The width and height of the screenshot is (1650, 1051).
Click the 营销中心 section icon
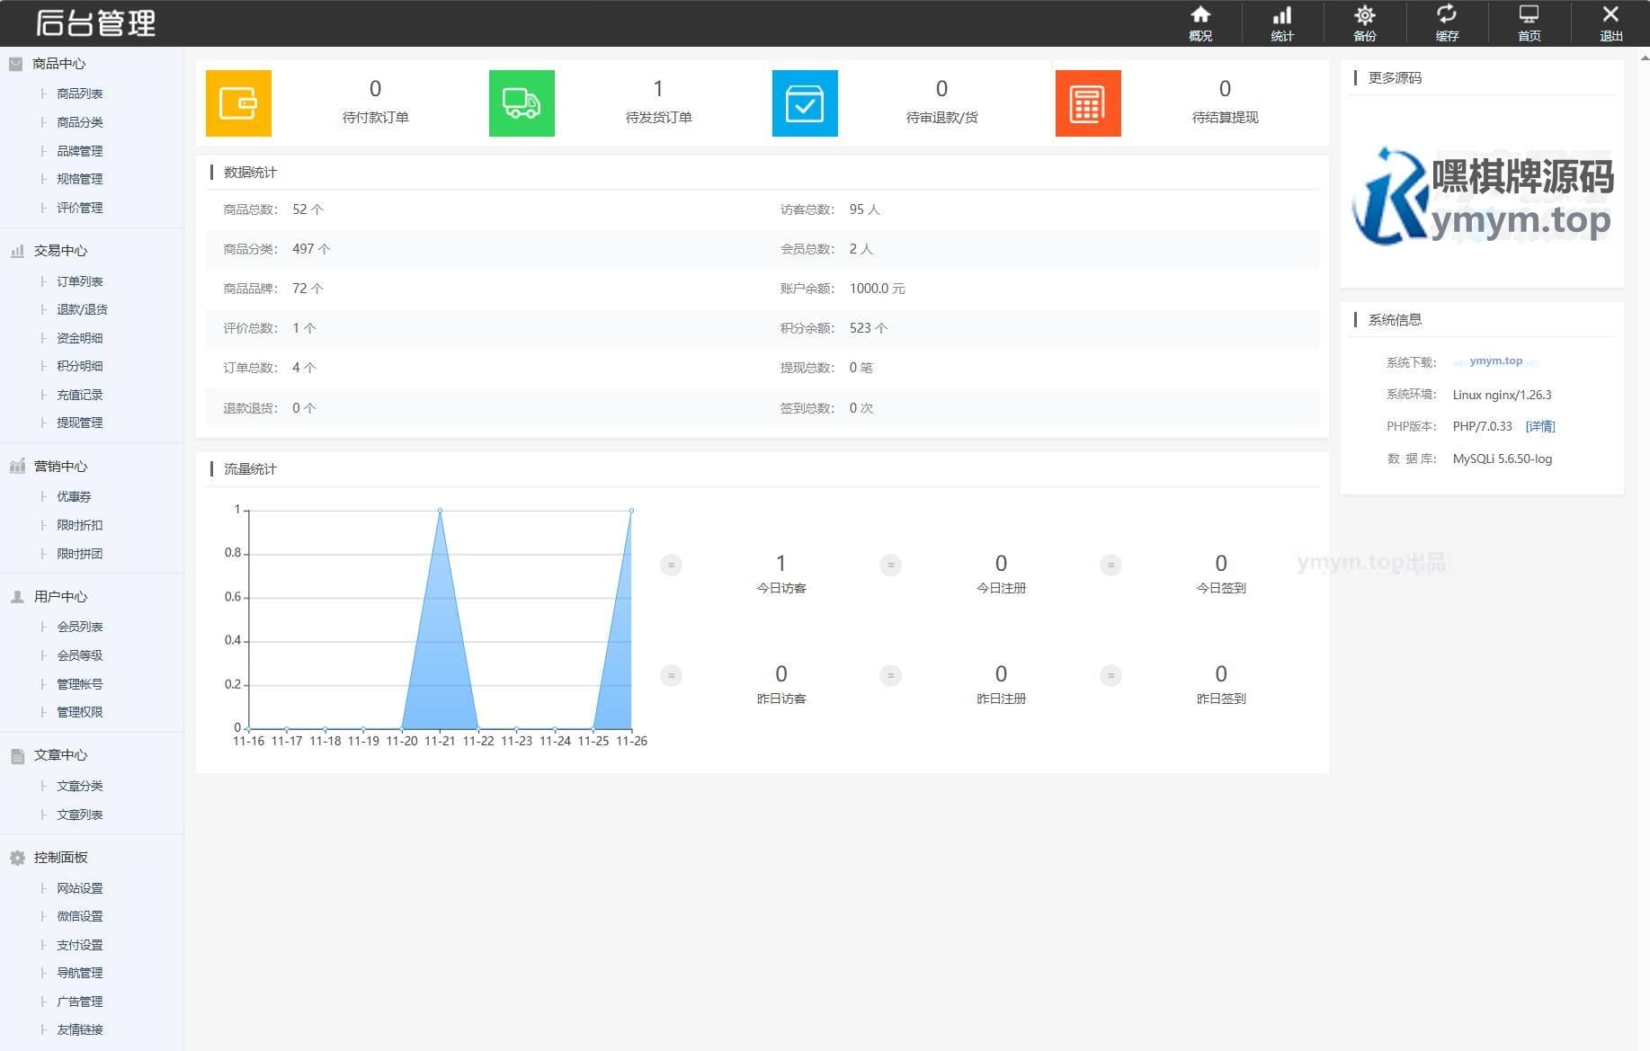click(x=17, y=466)
